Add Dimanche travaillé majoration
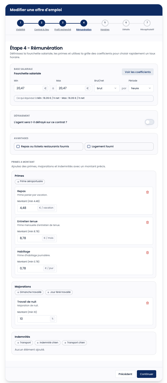The image size is (167, 383). (x=29, y=292)
